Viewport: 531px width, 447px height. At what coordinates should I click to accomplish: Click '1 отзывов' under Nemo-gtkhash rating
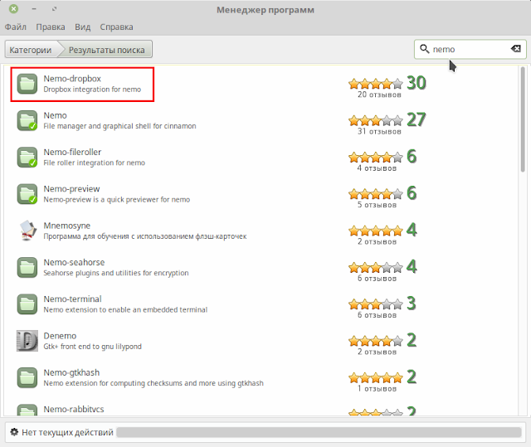click(377, 388)
